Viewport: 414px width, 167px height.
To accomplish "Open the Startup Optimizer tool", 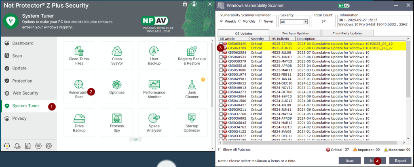I will pyautogui.click(x=192, y=123).
